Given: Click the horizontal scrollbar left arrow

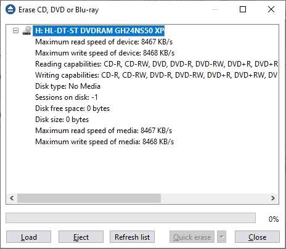Looking at the screenshot, I should pos(12,198).
